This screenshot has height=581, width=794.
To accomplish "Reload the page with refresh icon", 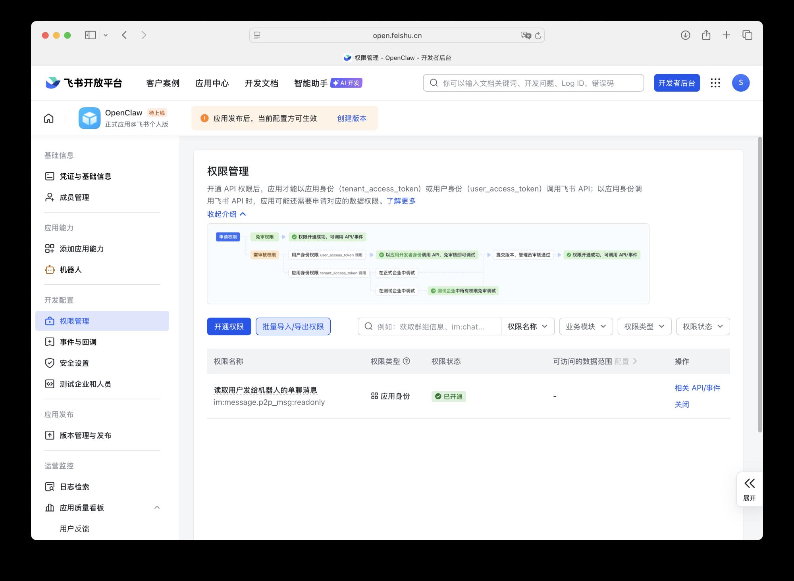I will (x=538, y=35).
